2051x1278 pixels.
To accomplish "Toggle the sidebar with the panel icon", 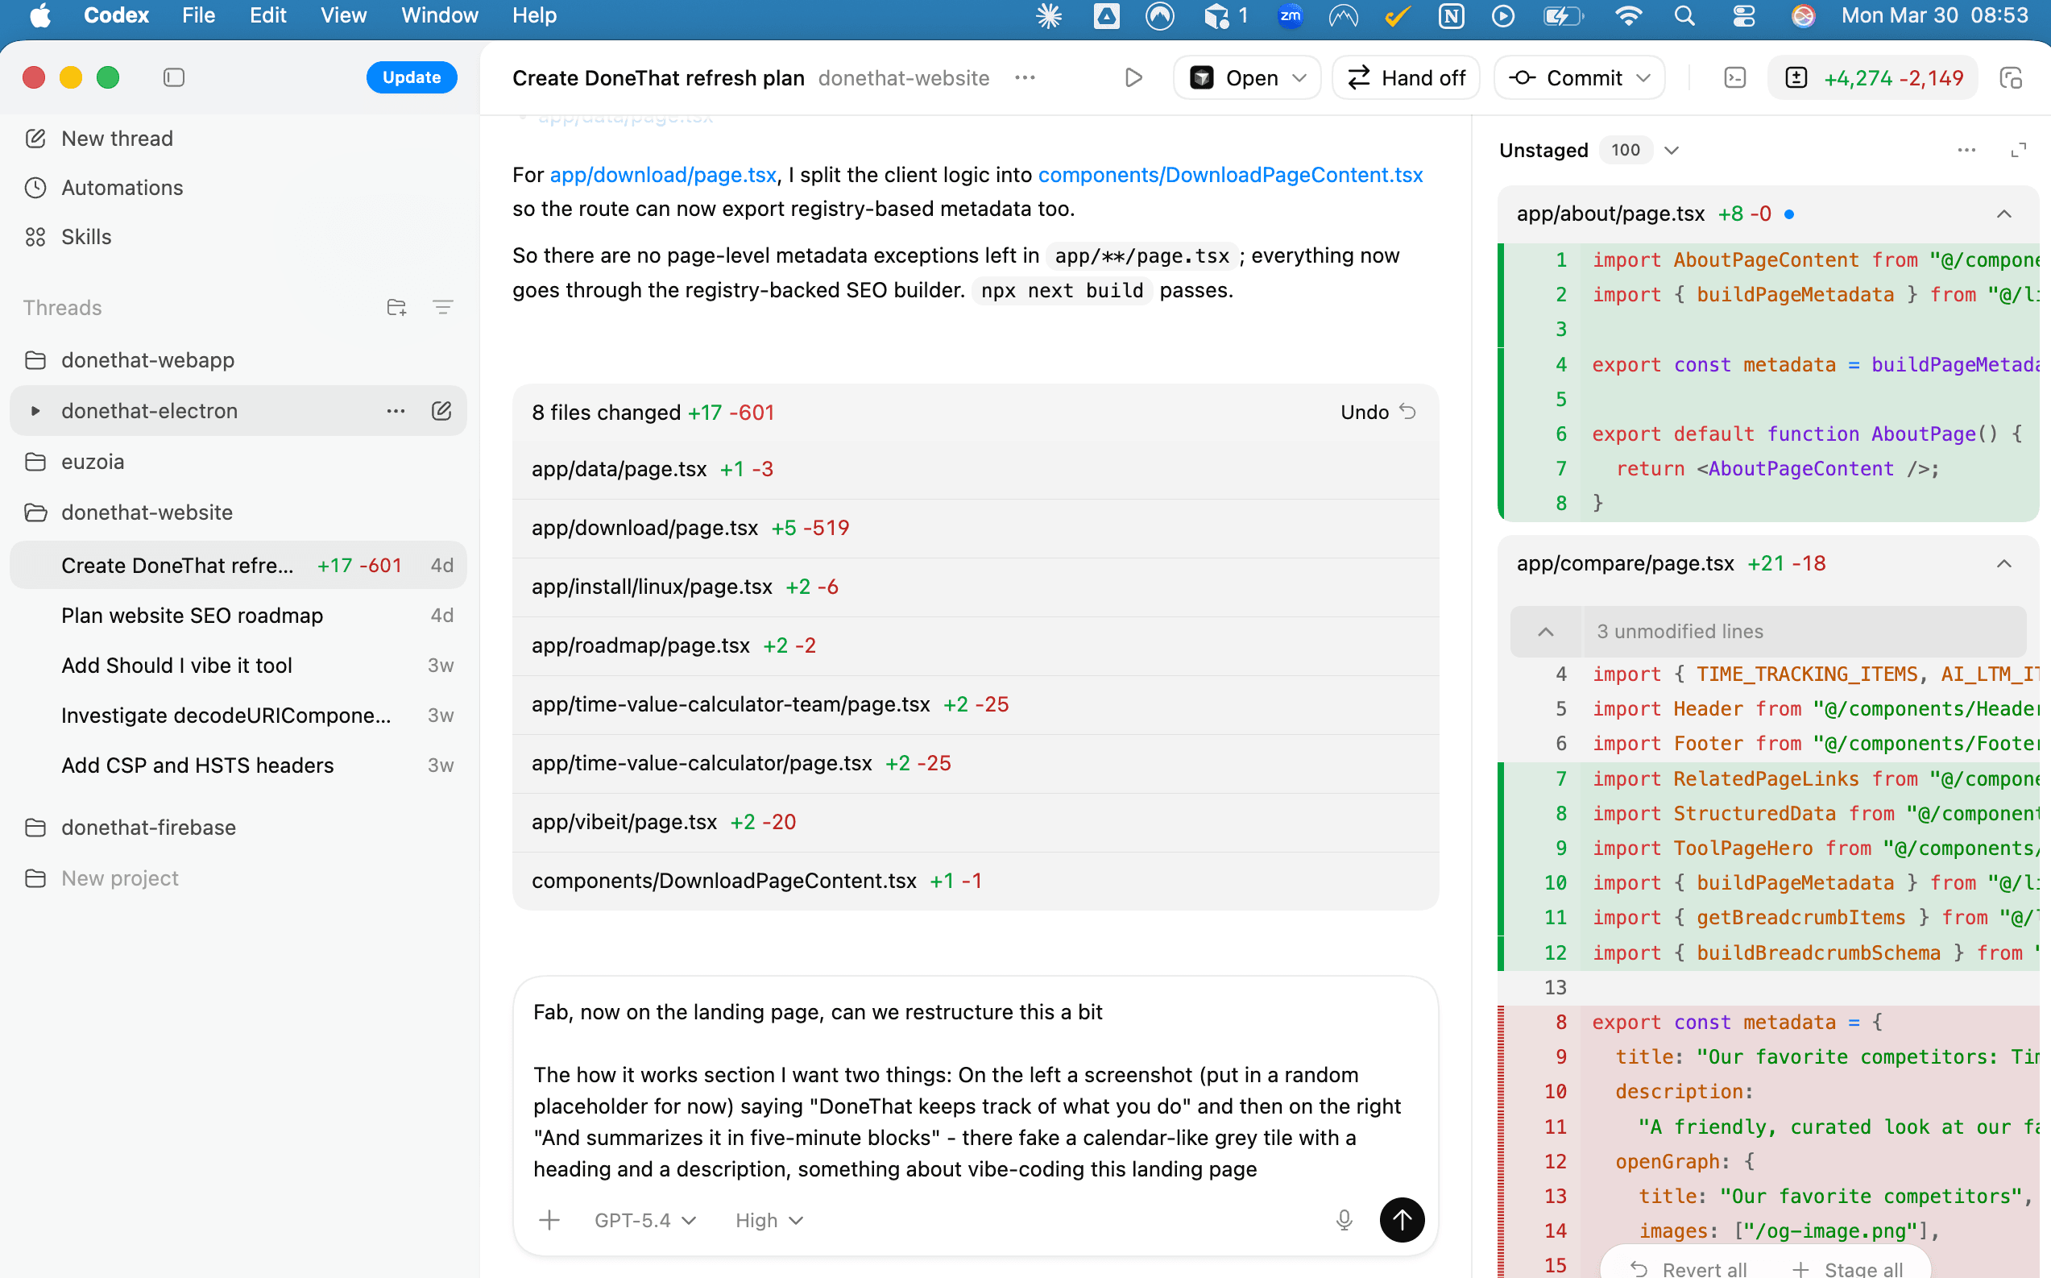I will pos(173,77).
